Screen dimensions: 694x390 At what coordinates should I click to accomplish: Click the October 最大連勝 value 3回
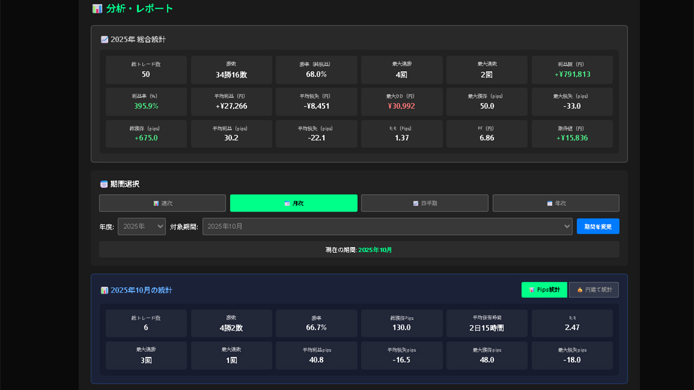(x=146, y=360)
